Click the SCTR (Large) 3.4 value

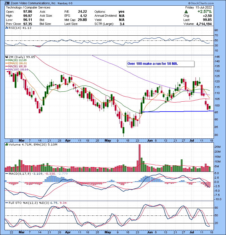tap(122, 24)
